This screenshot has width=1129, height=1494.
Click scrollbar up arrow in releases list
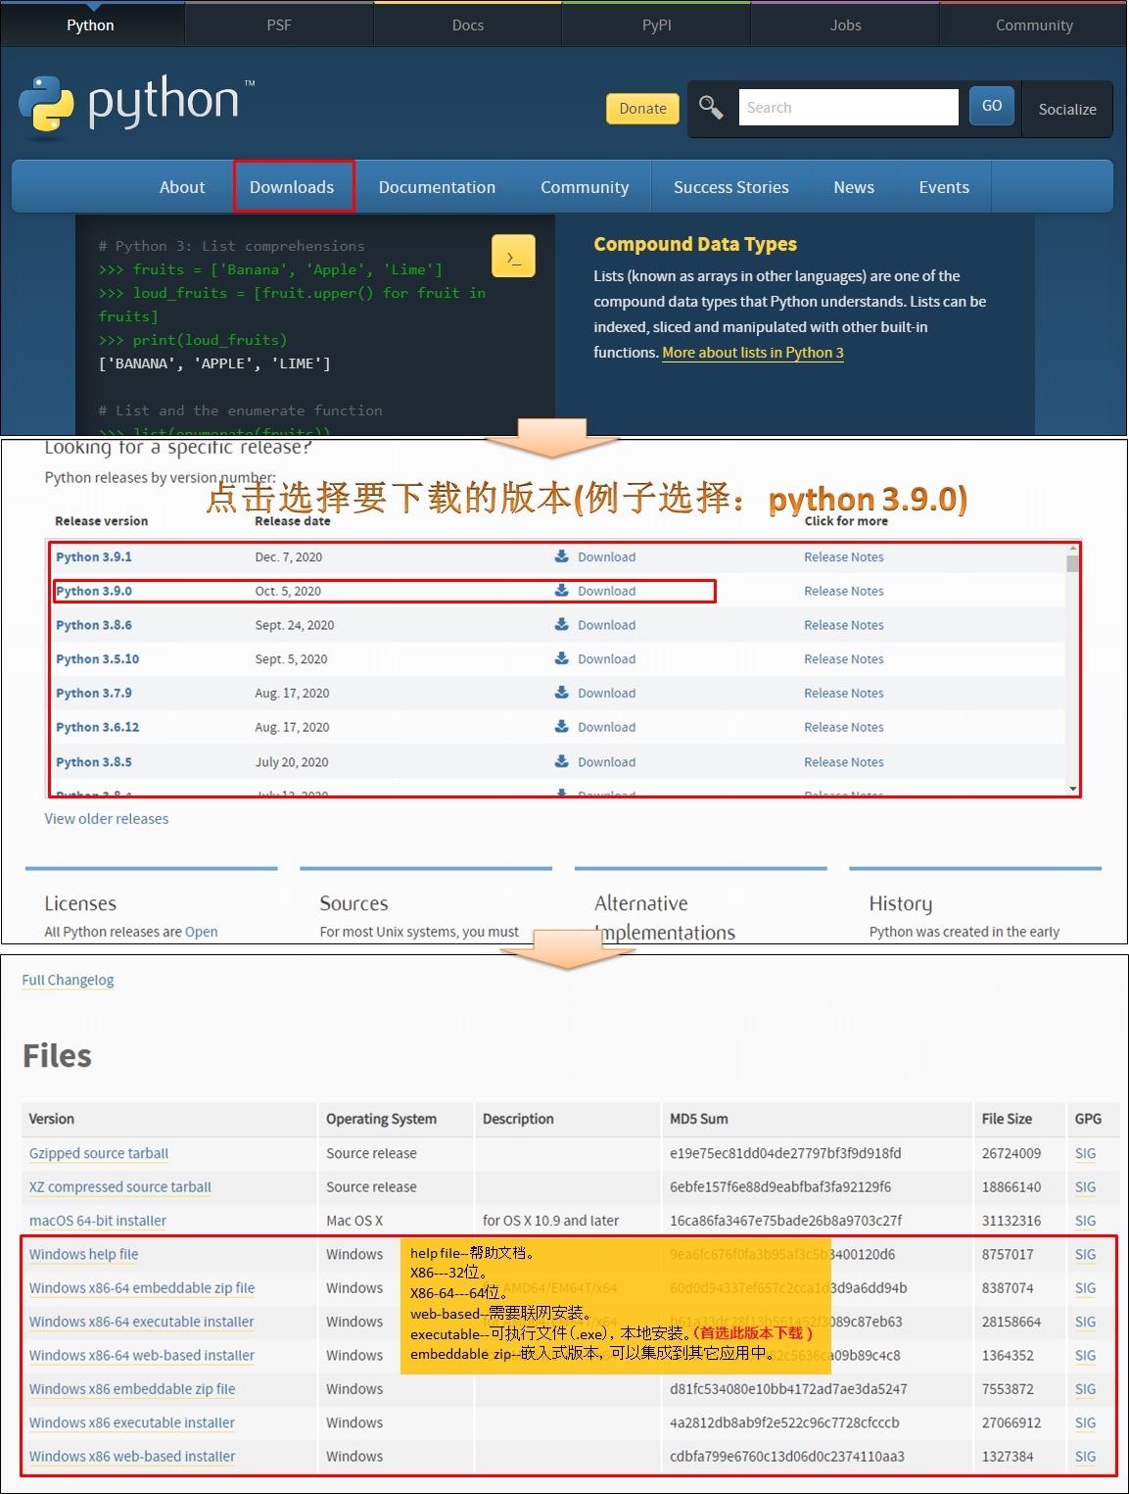coord(1073,549)
